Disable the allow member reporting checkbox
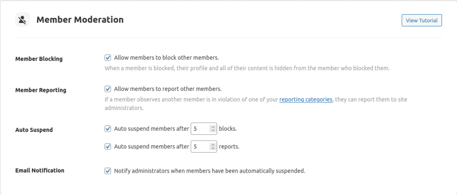Viewport: 457px width, 194px height. pos(108,89)
